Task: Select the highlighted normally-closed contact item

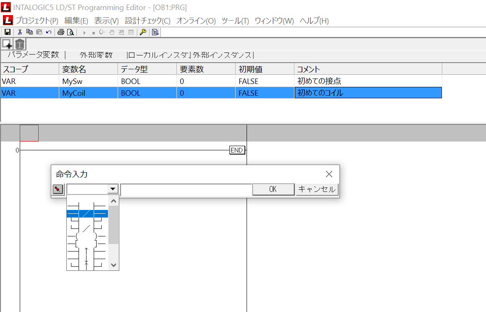Action: tap(87, 214)
